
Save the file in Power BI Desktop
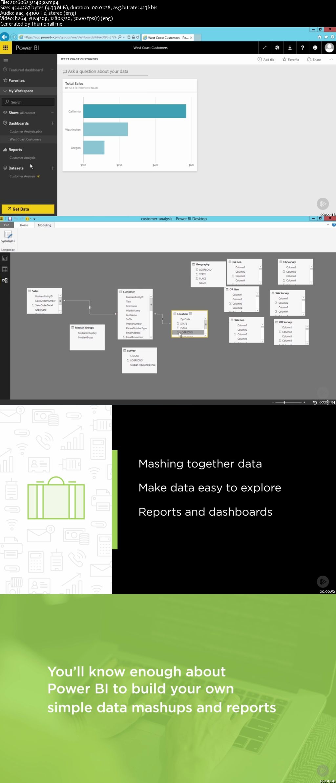10,219
